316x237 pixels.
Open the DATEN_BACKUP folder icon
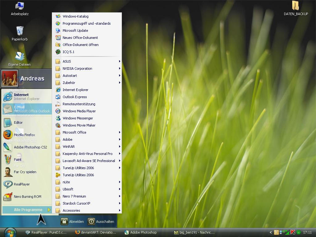(296, 9)
